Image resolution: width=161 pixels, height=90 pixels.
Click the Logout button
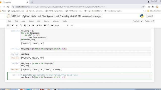150,16
